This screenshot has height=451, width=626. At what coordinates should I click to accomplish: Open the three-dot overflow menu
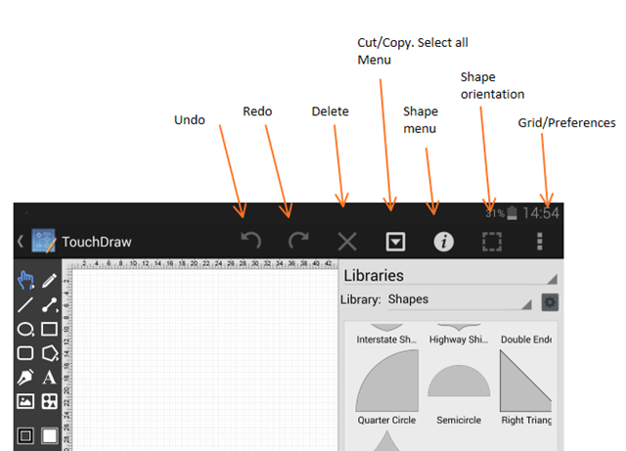[x=539, y=242]
